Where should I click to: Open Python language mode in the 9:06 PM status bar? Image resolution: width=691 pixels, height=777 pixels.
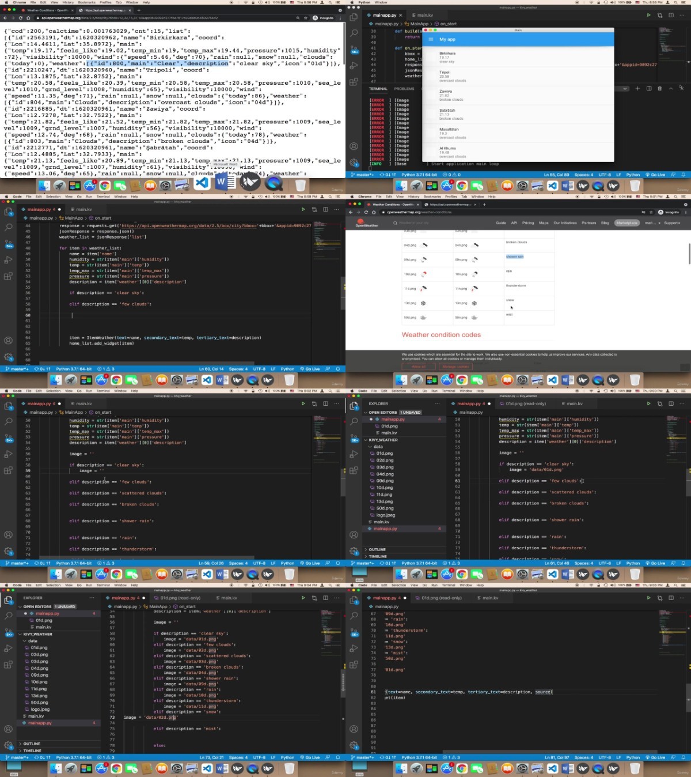coord(633,757)
